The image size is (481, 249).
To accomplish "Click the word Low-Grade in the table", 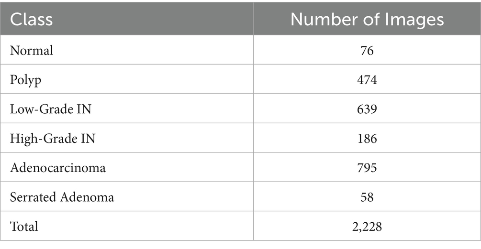I will tap(39, 109).
